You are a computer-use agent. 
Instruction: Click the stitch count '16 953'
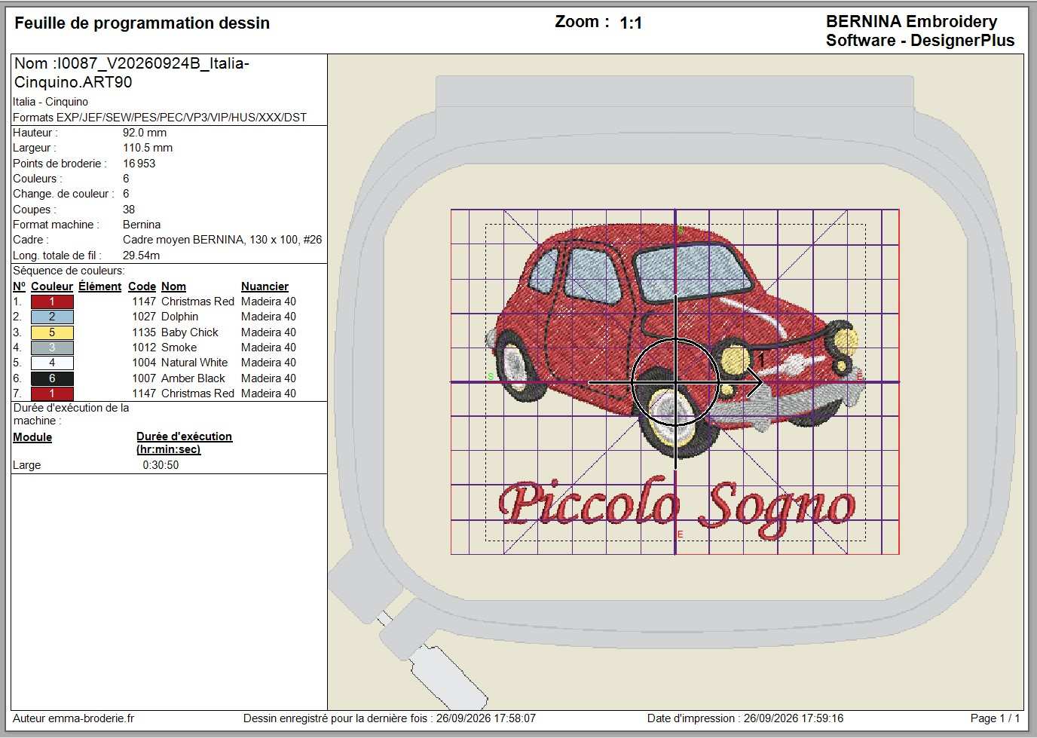(139, 164)
